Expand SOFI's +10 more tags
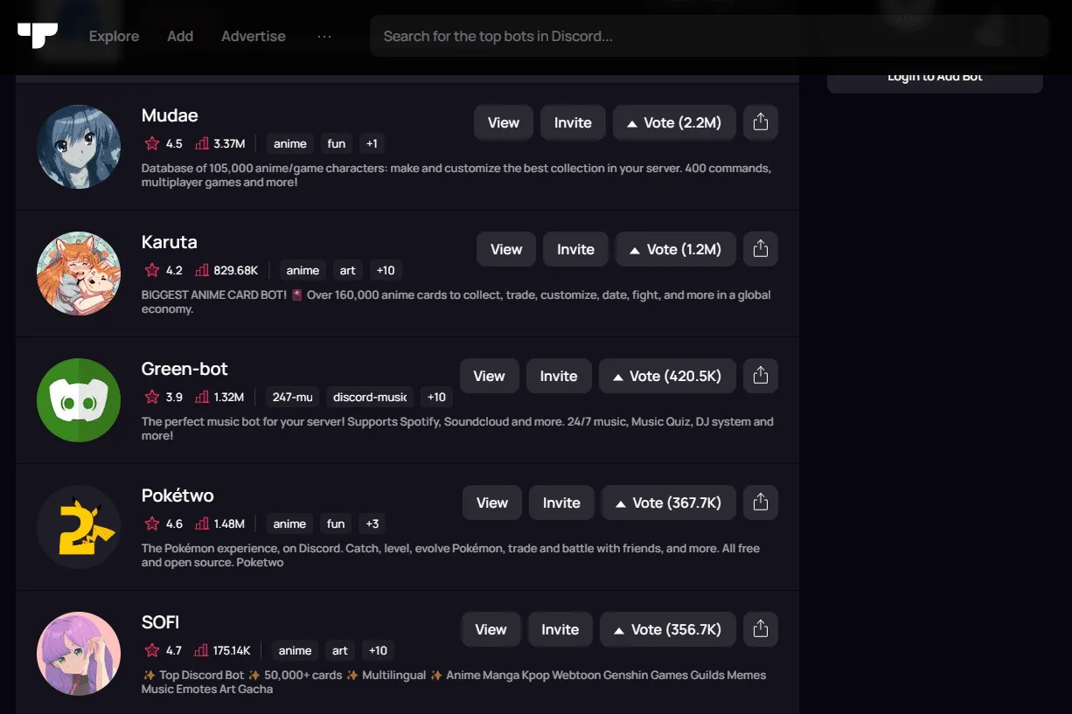Image resolution: width=1072 pixels, height=714 pixels. (378, 650)
